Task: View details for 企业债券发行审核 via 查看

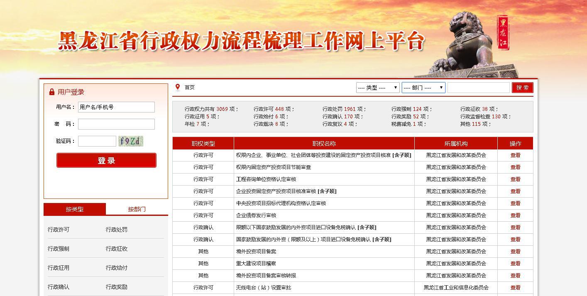Action: [x=515, y=215]
